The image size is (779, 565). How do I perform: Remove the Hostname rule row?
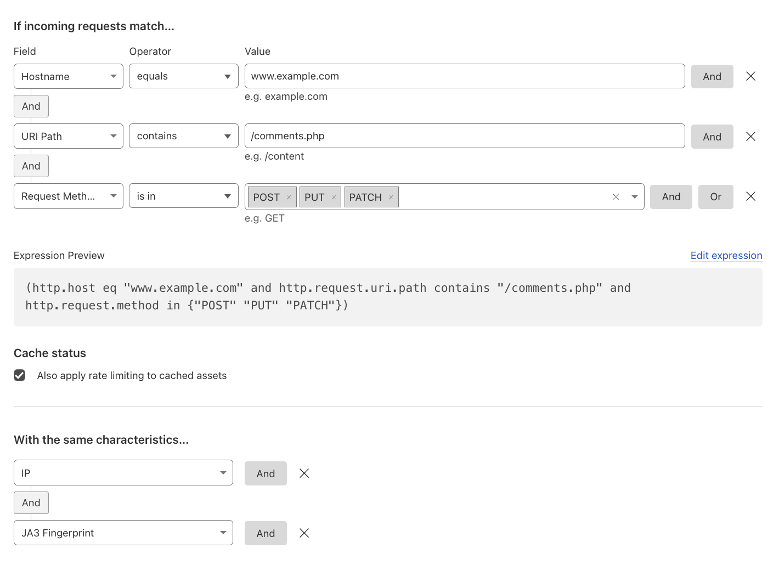[x=751, y=76]
